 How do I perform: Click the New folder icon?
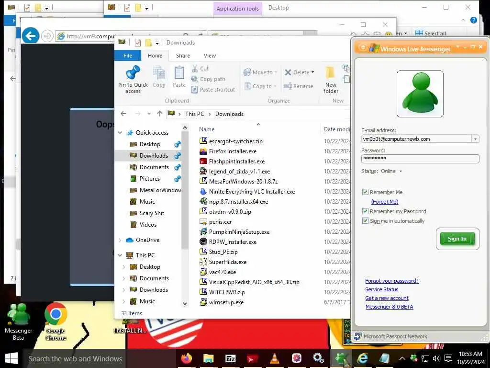coord(330,73)
